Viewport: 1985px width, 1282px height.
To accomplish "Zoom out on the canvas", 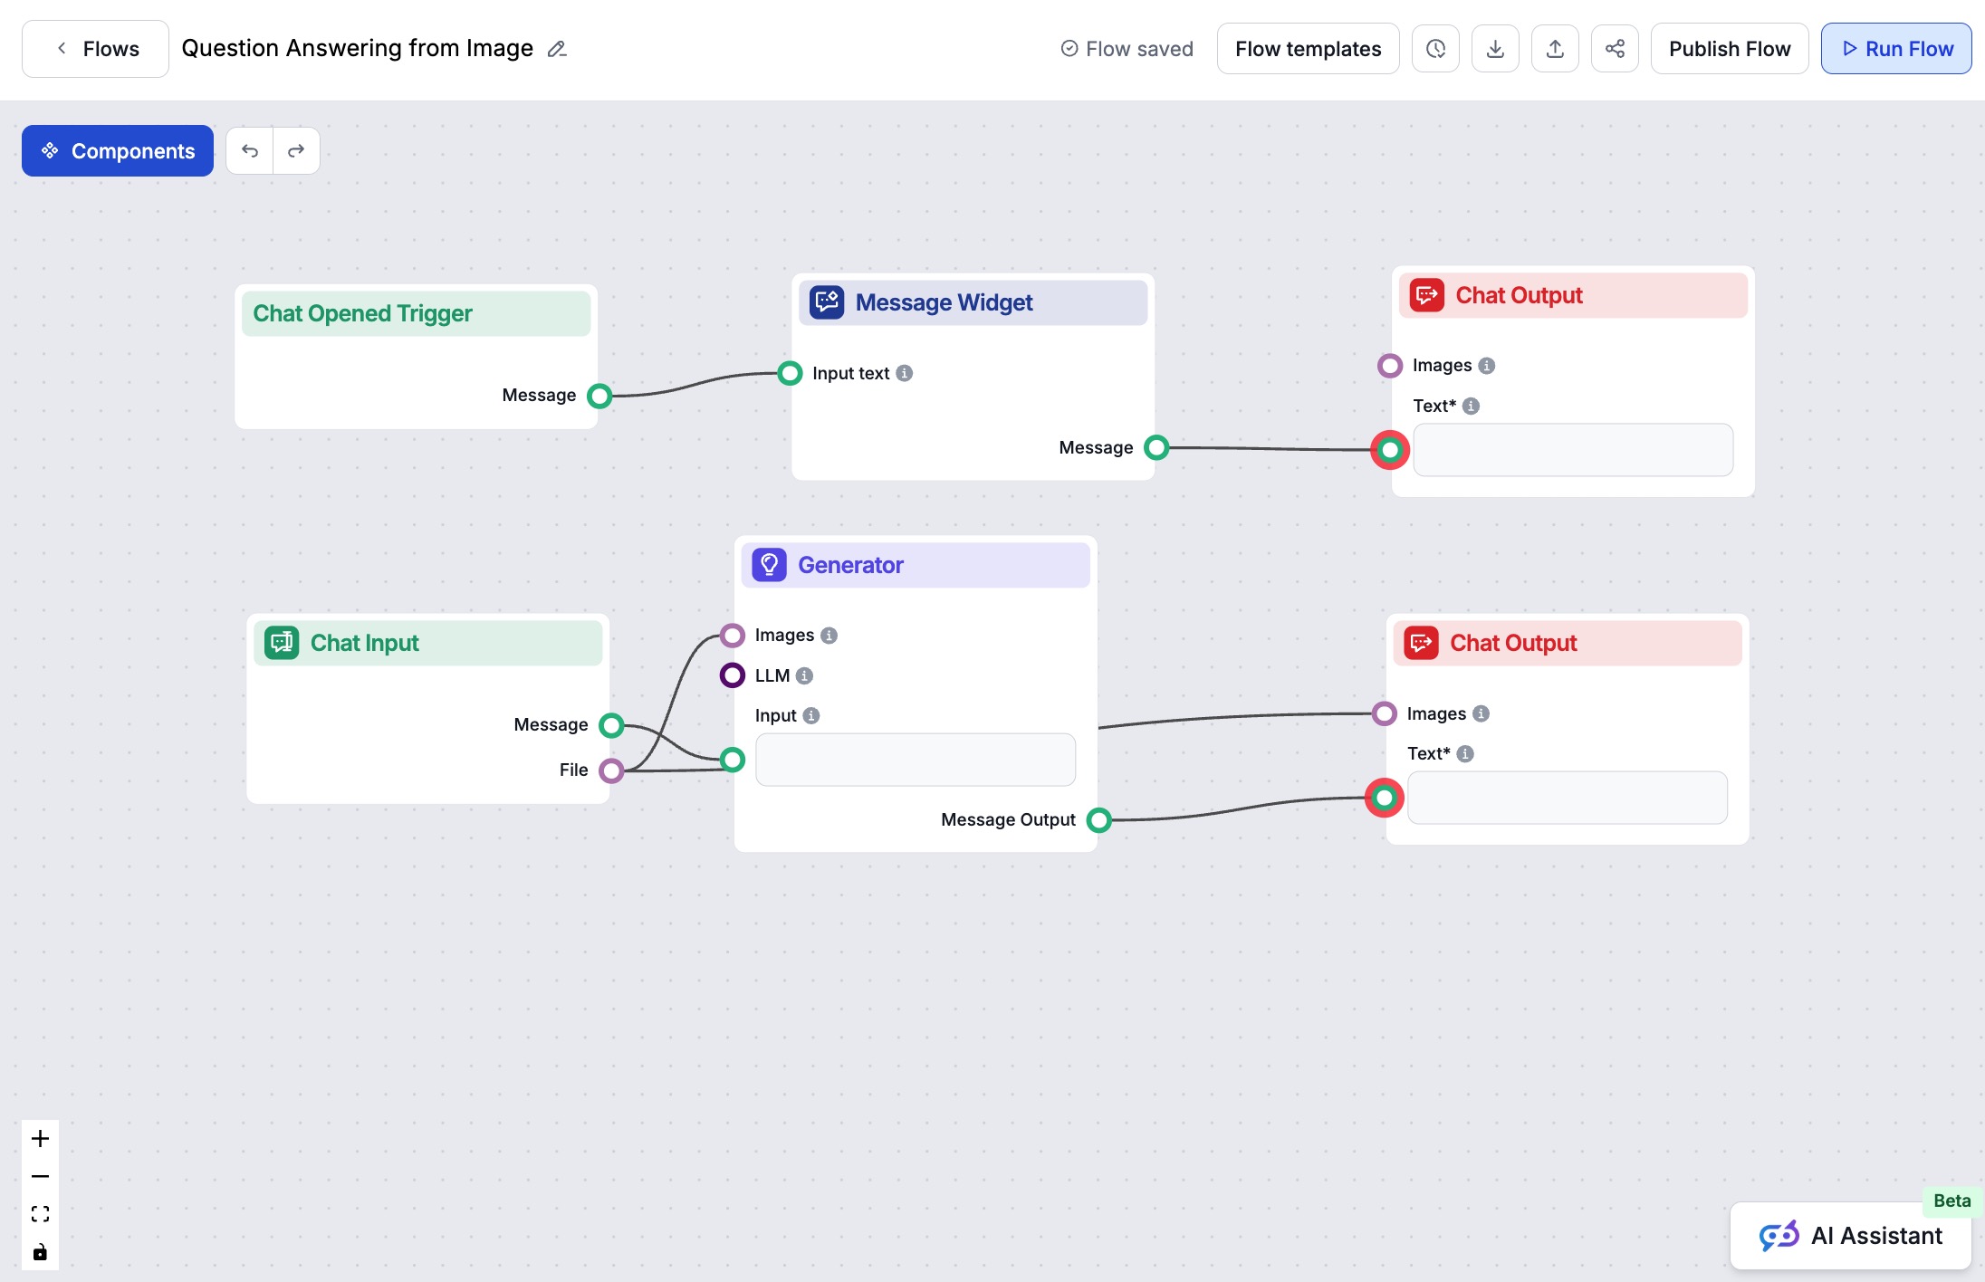I will pyautogui.click(x=40, y=1177).
